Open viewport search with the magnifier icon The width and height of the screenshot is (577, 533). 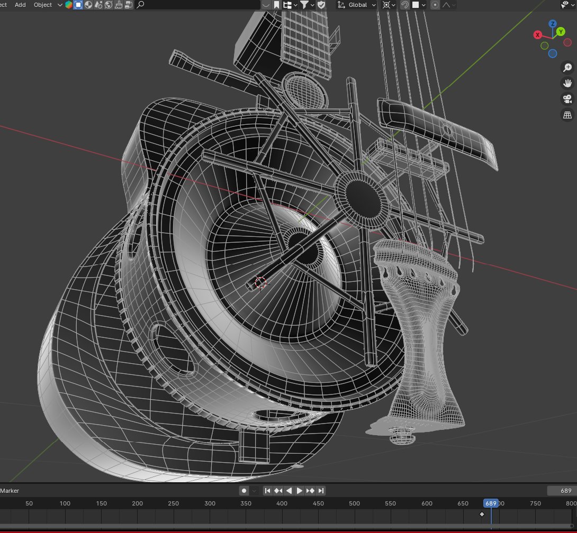[x=140, y=5]
